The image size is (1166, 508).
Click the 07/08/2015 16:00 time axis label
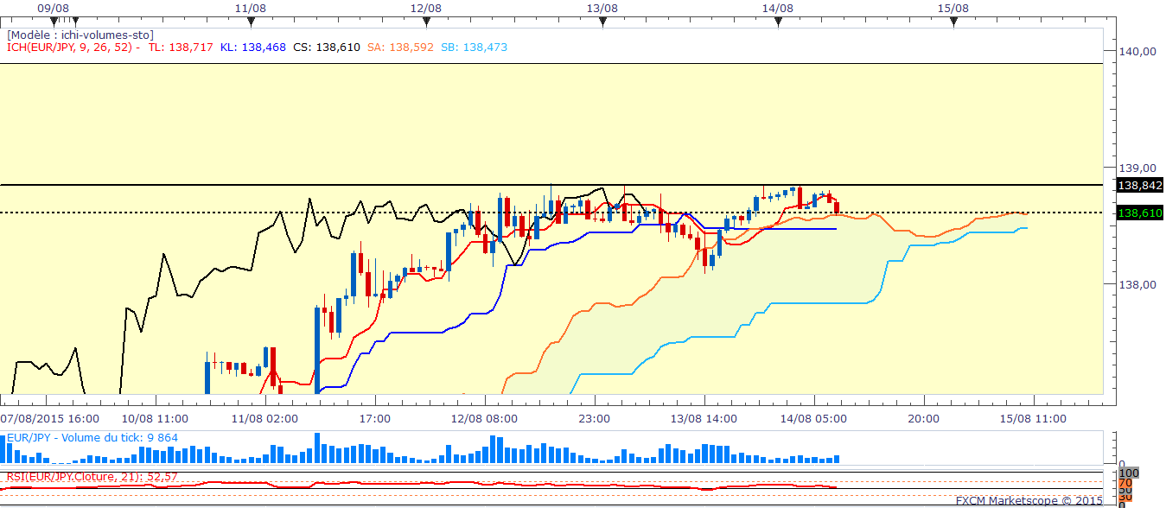52,418
